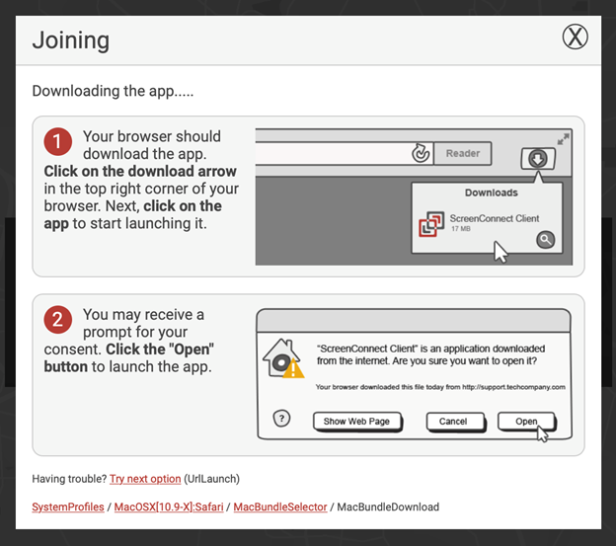
Task: Click the reload icon in the browser illustration
Action: [x=421, y=153]
